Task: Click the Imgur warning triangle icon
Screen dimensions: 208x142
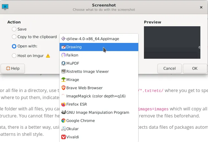Action: [x=48, y=56]
